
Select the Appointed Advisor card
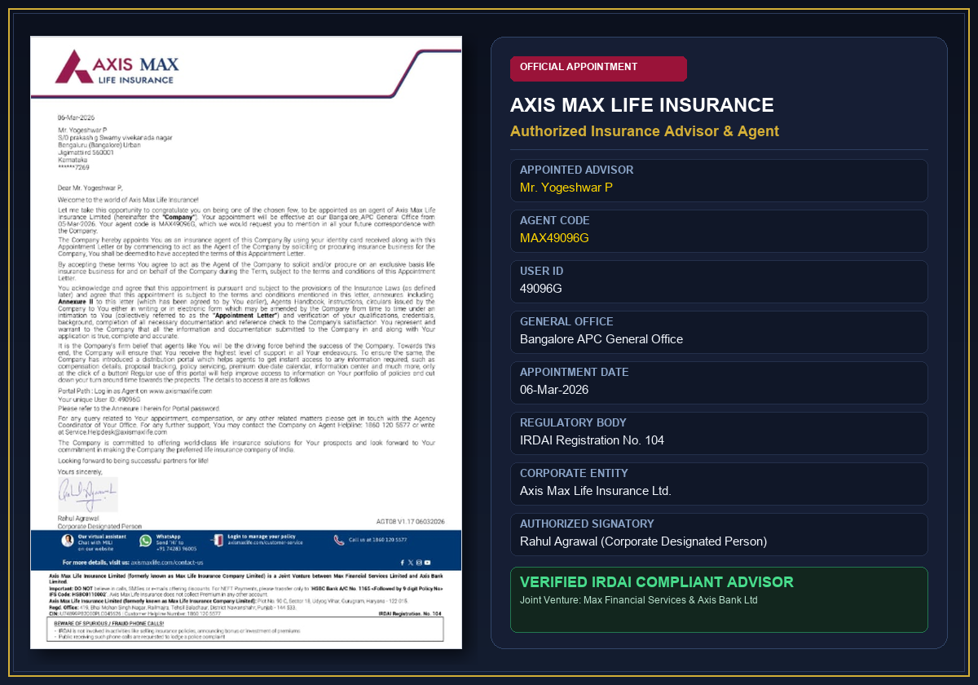(719, 180)
